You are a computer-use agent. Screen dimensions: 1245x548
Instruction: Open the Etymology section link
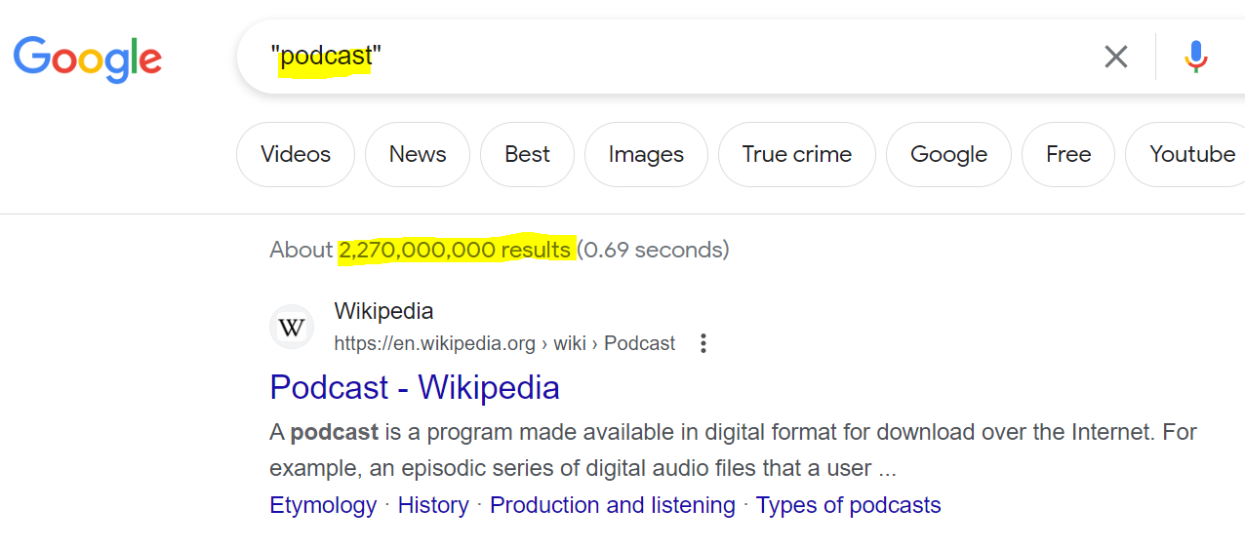(x=323, y=505)
